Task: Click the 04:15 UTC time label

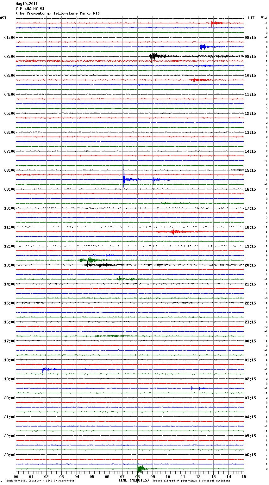Action: tap(250, 417)
